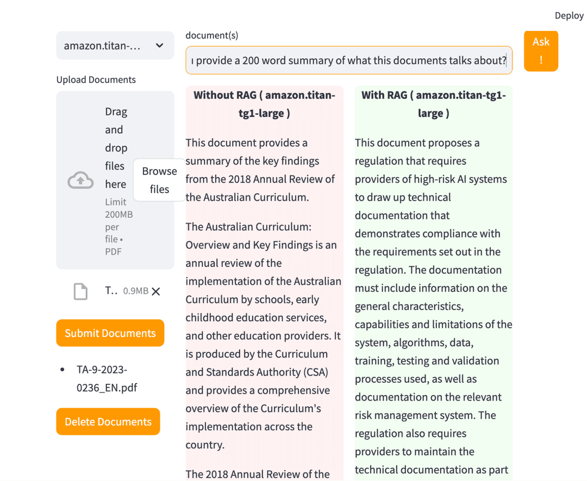
Task: Click Browse files to upload a PDF
Action: [159, 180]
